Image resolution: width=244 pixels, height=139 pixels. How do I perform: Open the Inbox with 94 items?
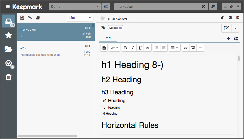pyautogui.click(x=9, y=21)
